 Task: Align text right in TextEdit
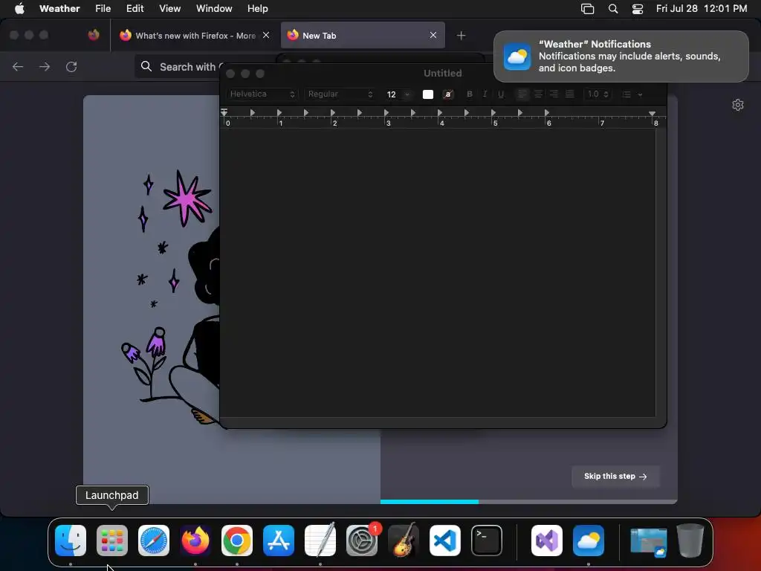pos(554,94)
